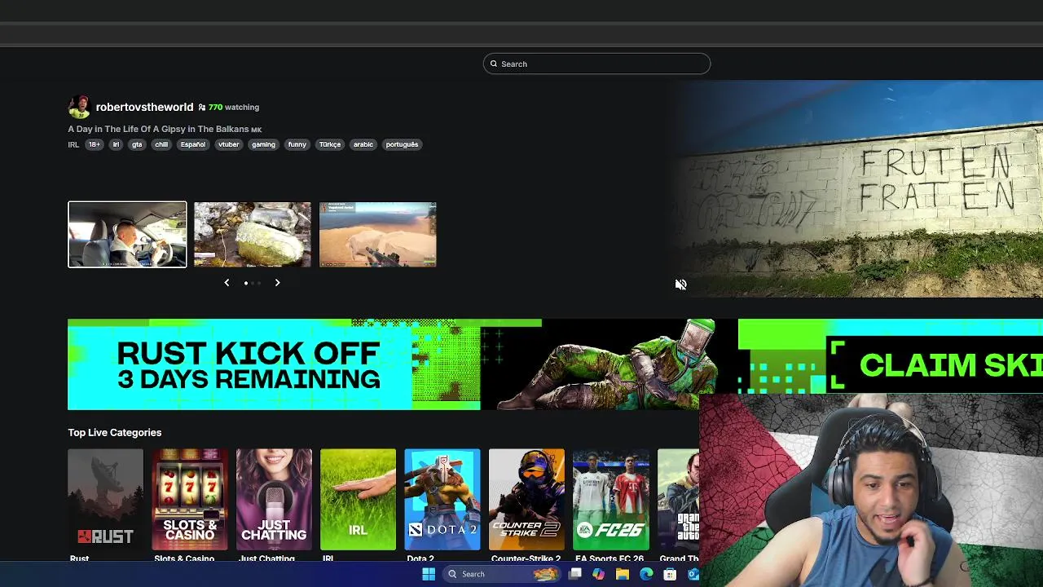Click the gaming tag chip
1043x587 pixels.
pyautogui.click(x=263, y=144)
